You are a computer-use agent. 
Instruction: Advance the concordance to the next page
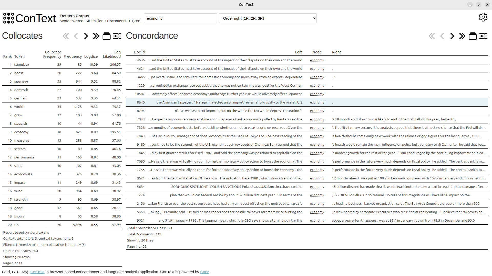(x=452, y=36)
